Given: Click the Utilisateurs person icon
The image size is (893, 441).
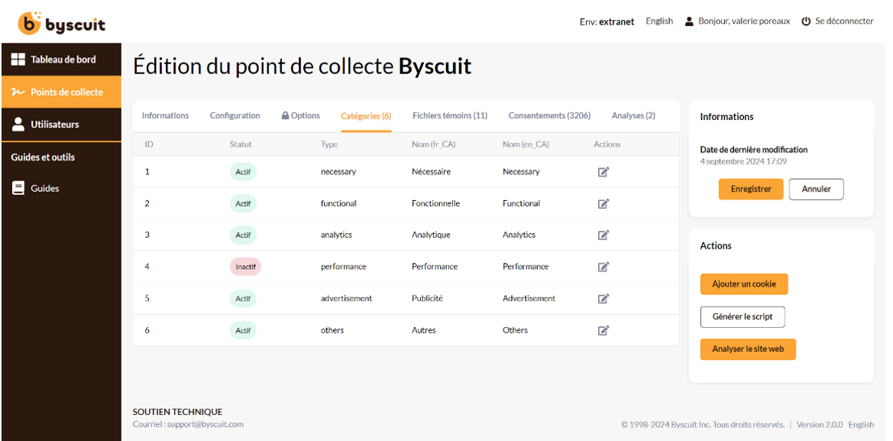Looking at the screenshot, I should [18, 125].
